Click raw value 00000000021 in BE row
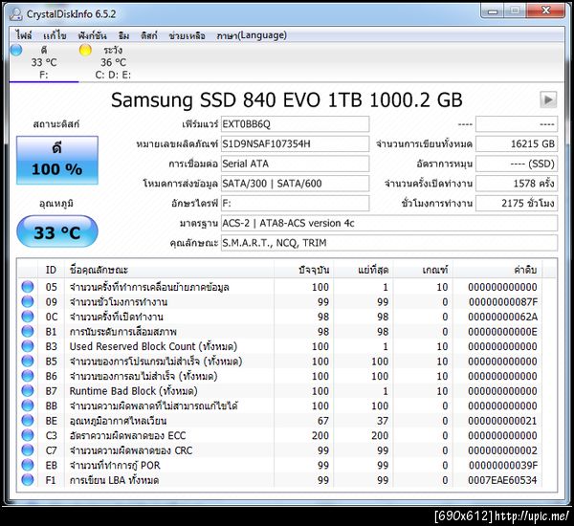The width and height of the screenshot is (574, 526). click(x=502, y=421)
